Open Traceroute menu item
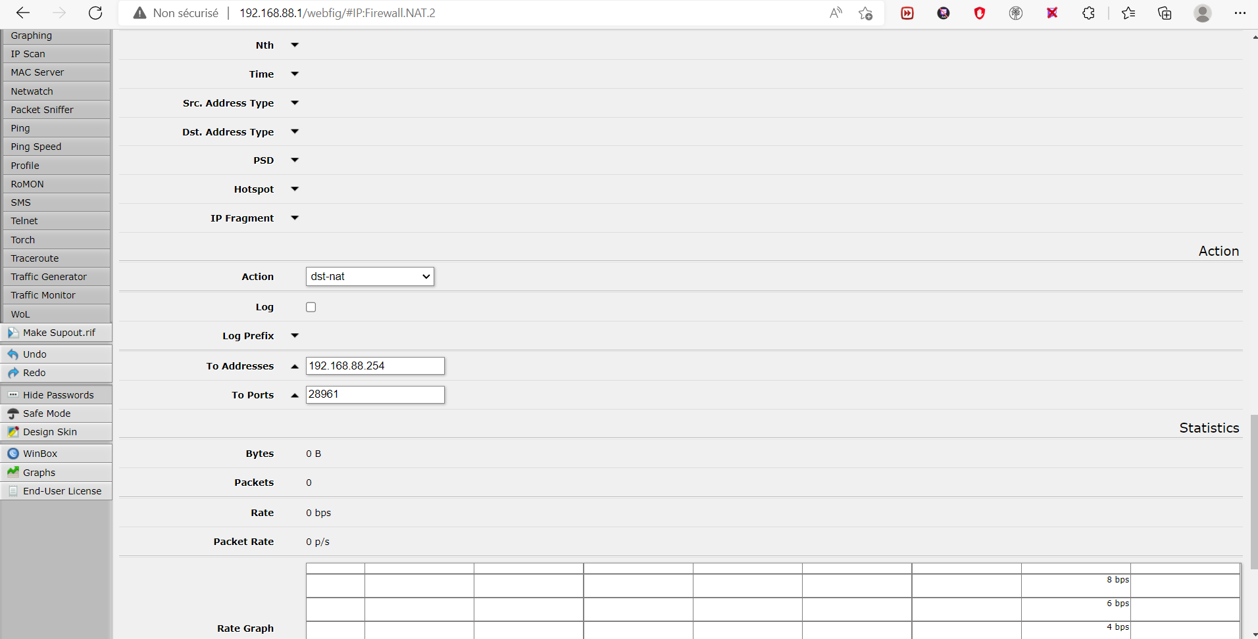1258x639 pixels. tap(56, 258)
